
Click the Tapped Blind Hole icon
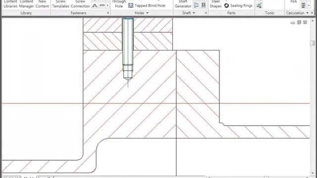pyautogui.click(x=131, y=5)
